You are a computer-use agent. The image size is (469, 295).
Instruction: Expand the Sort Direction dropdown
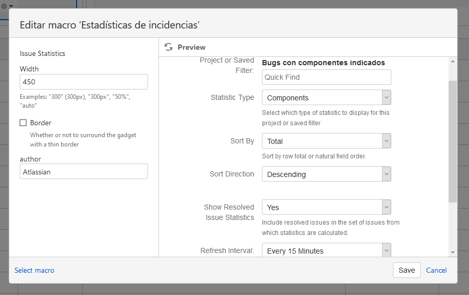(x=326, y=174)
